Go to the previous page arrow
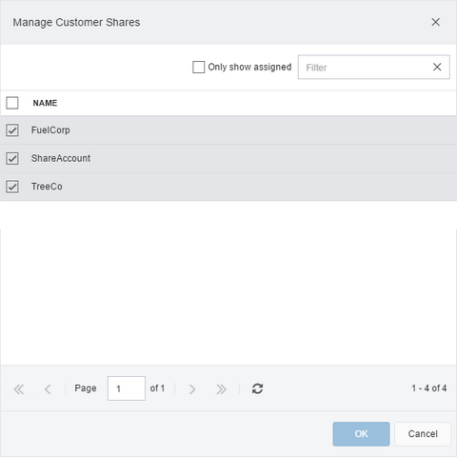457x457 pixels. click(x=48, y=389)
